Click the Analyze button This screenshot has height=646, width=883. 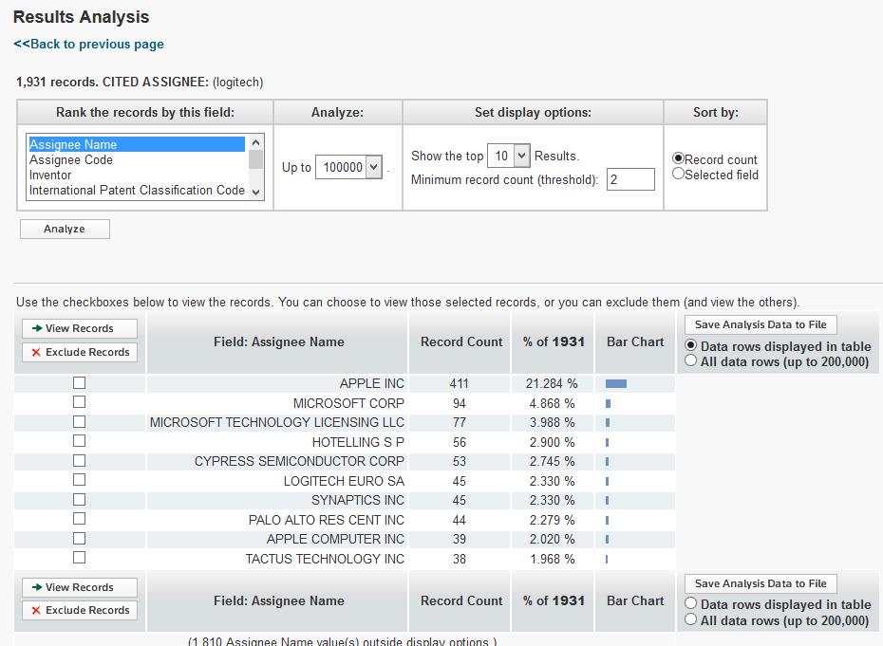pyautogui.click(x=65, y=229)
